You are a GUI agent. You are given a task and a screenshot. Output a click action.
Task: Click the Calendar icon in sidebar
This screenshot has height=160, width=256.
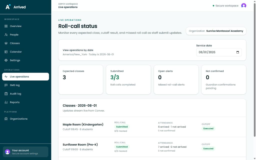coord(6,52)
